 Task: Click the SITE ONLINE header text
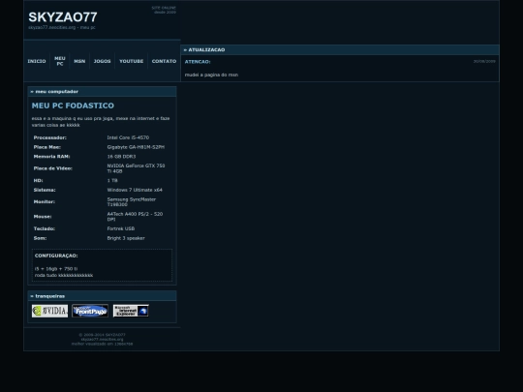pos(164,8)
